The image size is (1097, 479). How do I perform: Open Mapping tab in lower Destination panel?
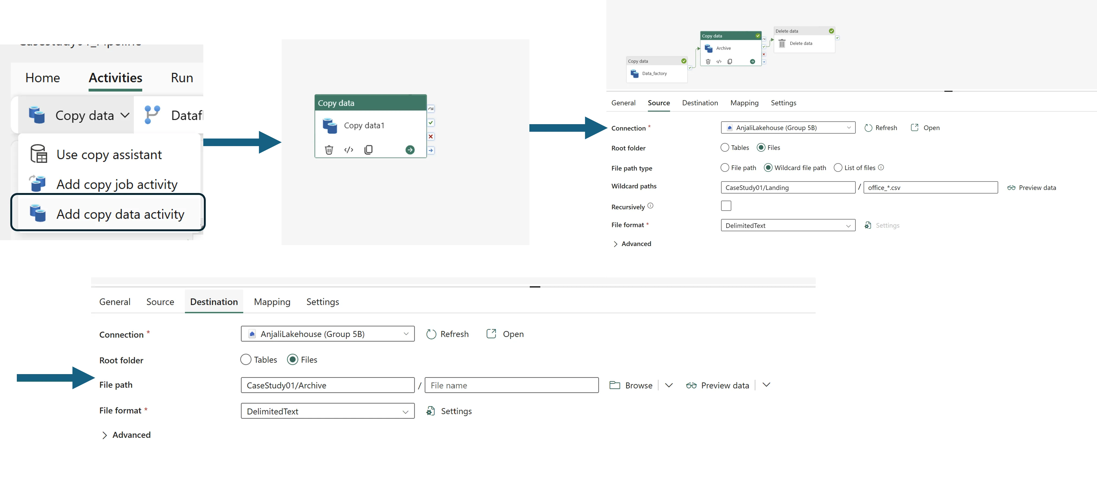[272, 301]
